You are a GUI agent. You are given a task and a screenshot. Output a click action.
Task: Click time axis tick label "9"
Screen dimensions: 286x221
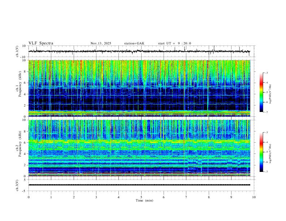click(x=231, y=197)
